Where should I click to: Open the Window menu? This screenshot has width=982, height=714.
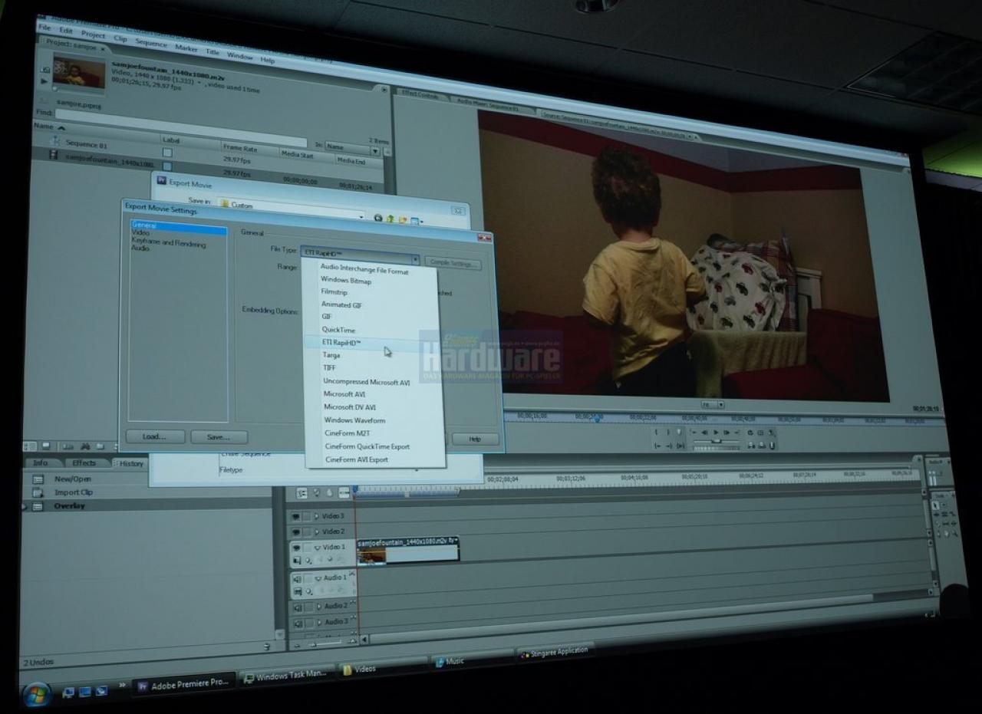point(239,56)
